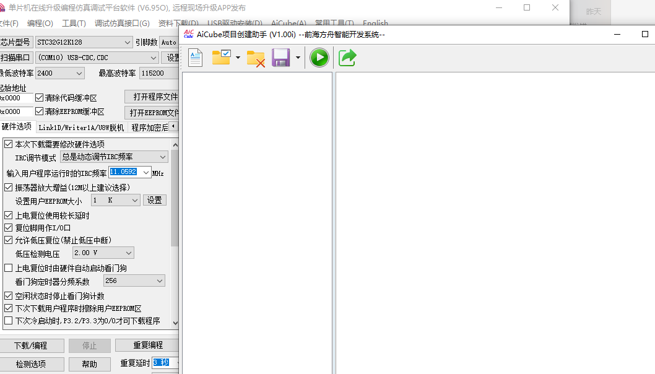Toggle 振荡器放大增益 checkbox
This screenshot has height=374, width=655.
coord(8,187)
